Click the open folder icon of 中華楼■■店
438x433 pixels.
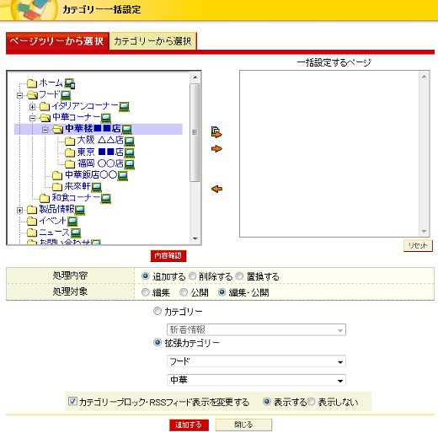[x=57, y=129]
